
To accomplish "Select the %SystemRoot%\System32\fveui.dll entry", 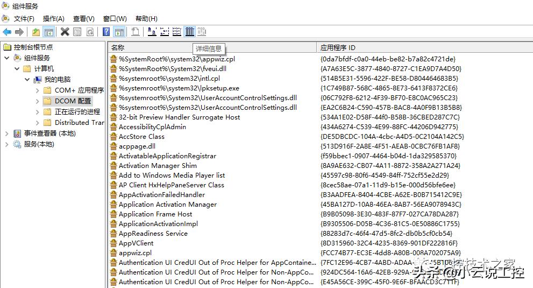I will pyautogui.click(x=172, y=69).
